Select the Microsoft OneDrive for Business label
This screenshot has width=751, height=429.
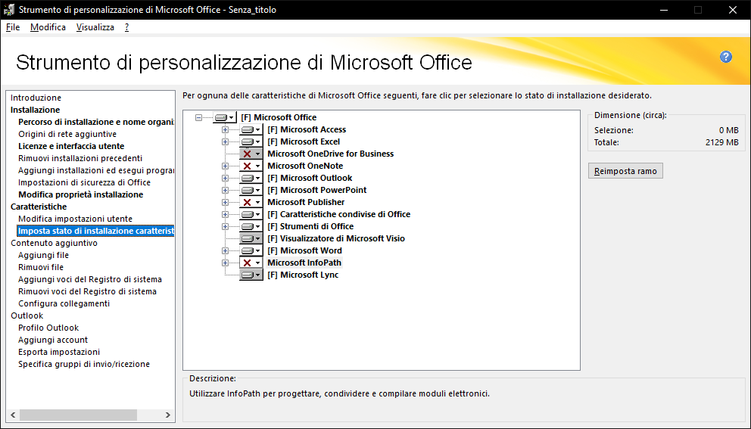click(x=331, y=154)
